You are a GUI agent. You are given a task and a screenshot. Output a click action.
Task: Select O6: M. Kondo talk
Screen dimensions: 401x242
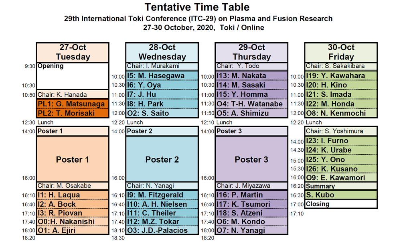252,222
